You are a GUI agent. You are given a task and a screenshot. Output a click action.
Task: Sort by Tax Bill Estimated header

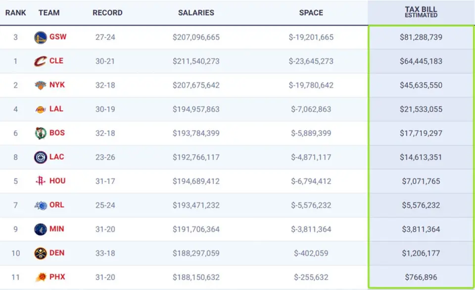click(x=421, y=12)
